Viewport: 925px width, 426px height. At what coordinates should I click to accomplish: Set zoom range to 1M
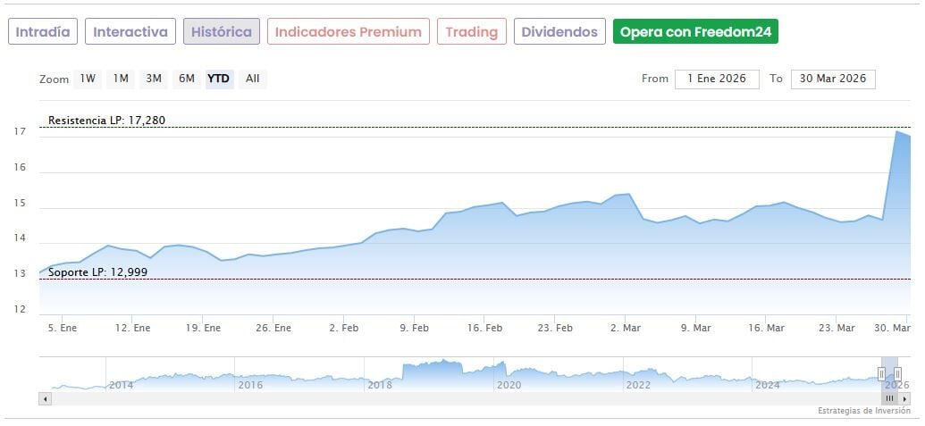(121, 79)
